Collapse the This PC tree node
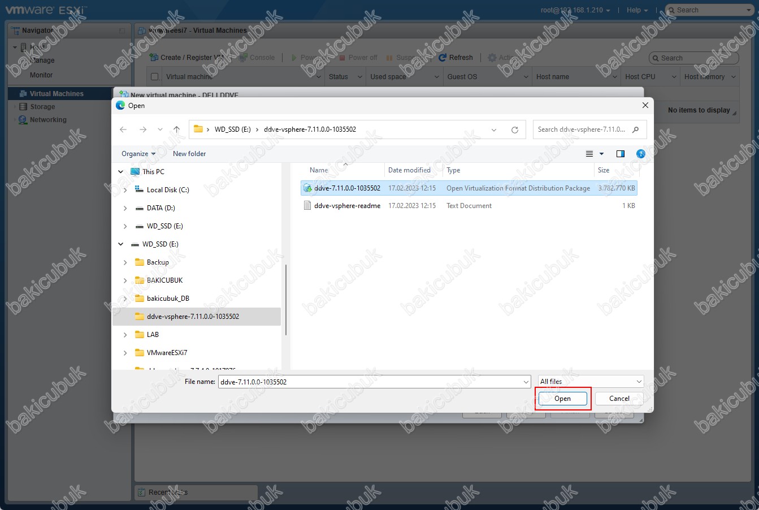This screenshot has width=759, height=510. (x=121, y=172)
